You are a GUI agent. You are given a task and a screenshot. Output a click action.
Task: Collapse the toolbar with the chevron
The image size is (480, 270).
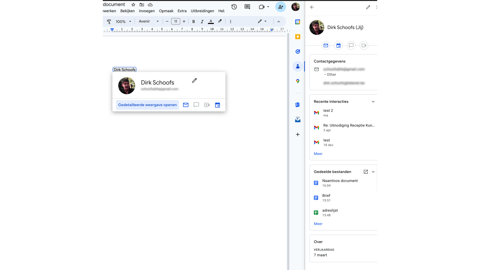279,21
